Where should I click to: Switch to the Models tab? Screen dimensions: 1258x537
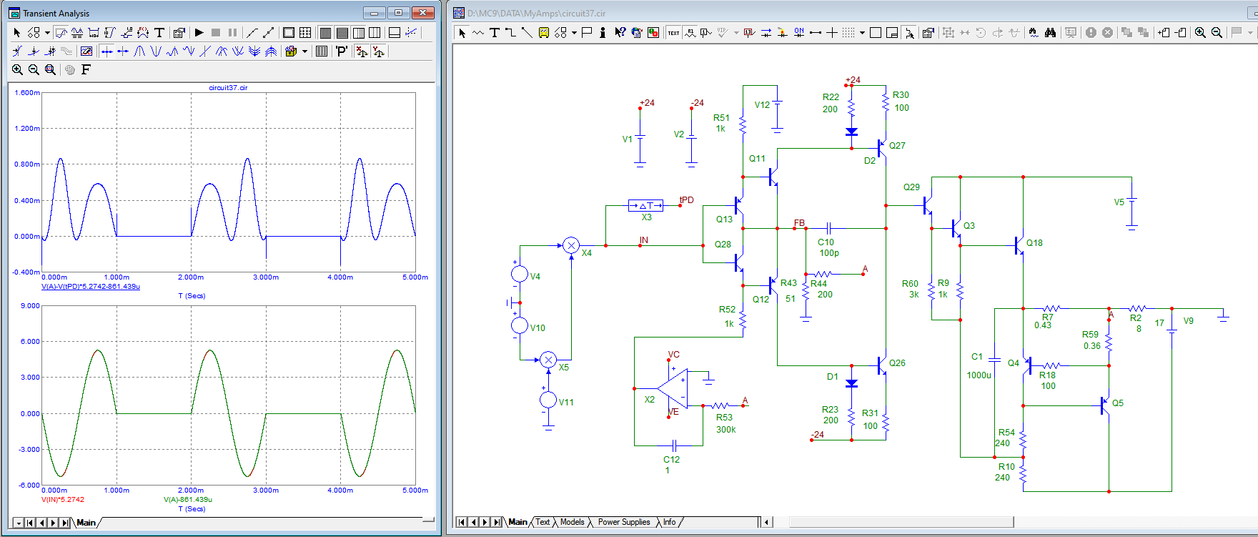click(572, 522)
